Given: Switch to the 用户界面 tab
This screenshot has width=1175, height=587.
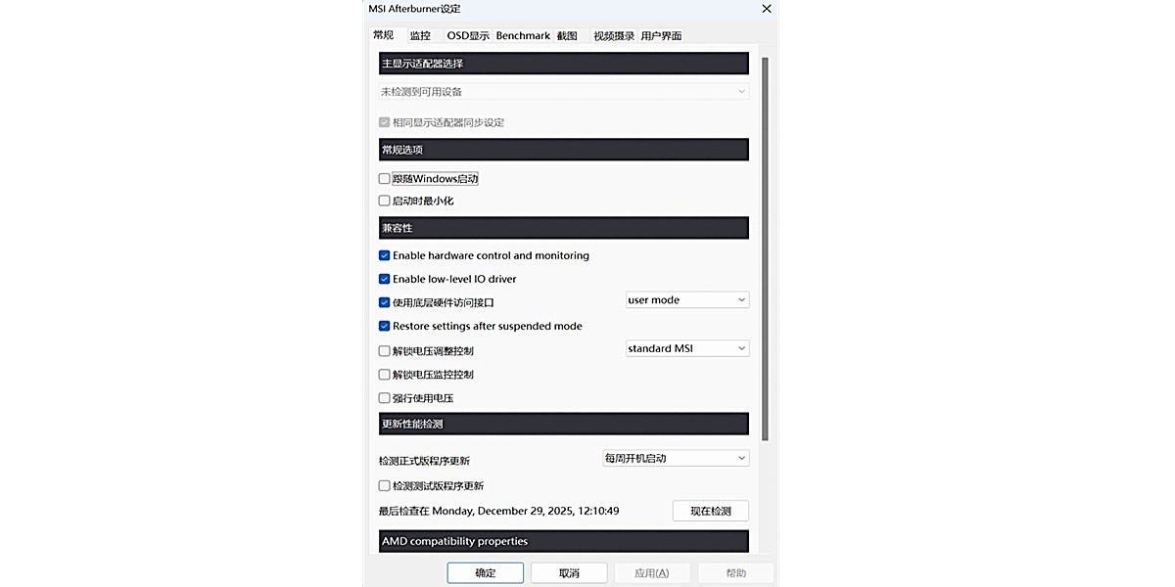Looking at the screenshot, I should pos(661,35).
